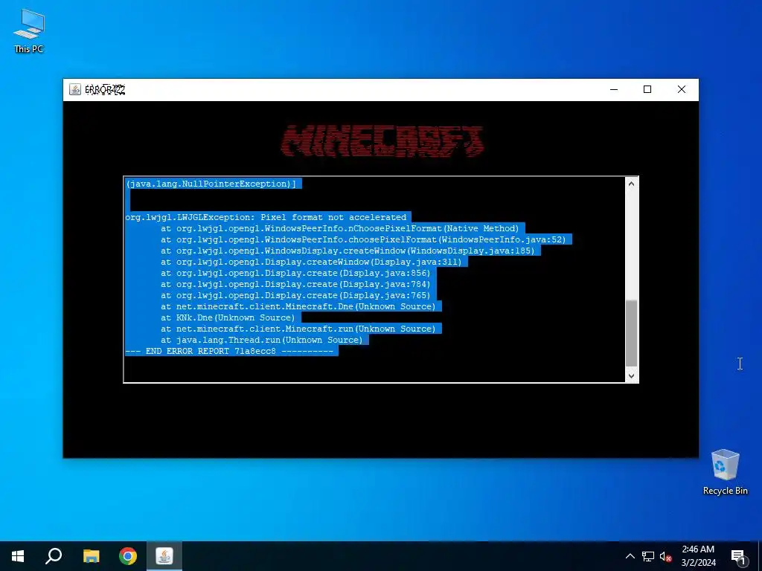Viewport: 762px width, 571px height.
Task: Launch File Explorer from taskbar
Action: (x=91, y=556)
